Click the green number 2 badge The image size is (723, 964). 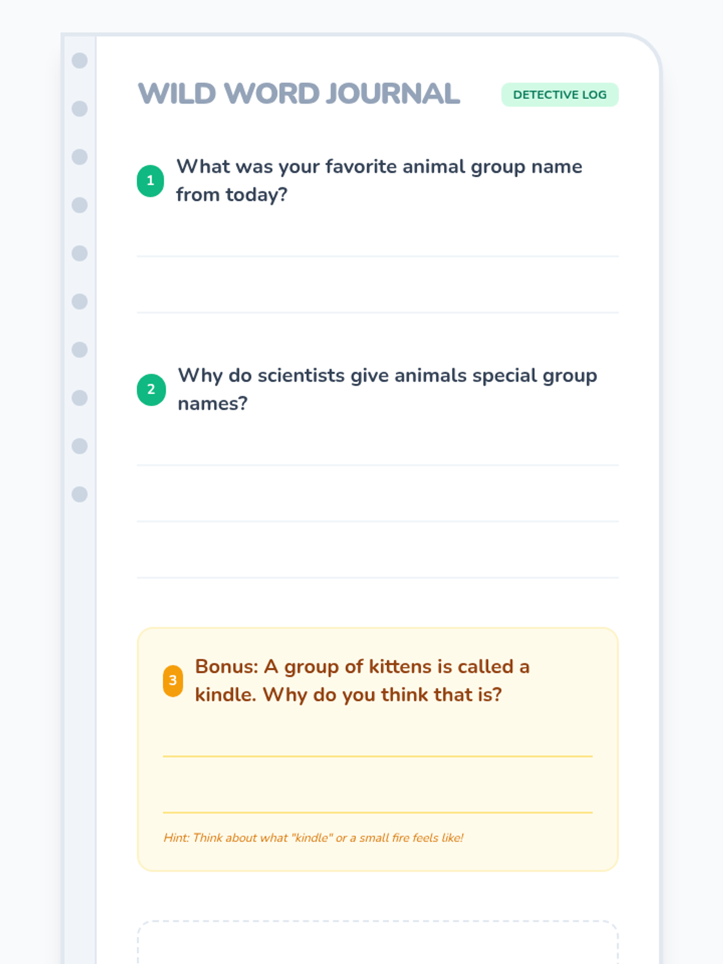(x=151, y=389)
